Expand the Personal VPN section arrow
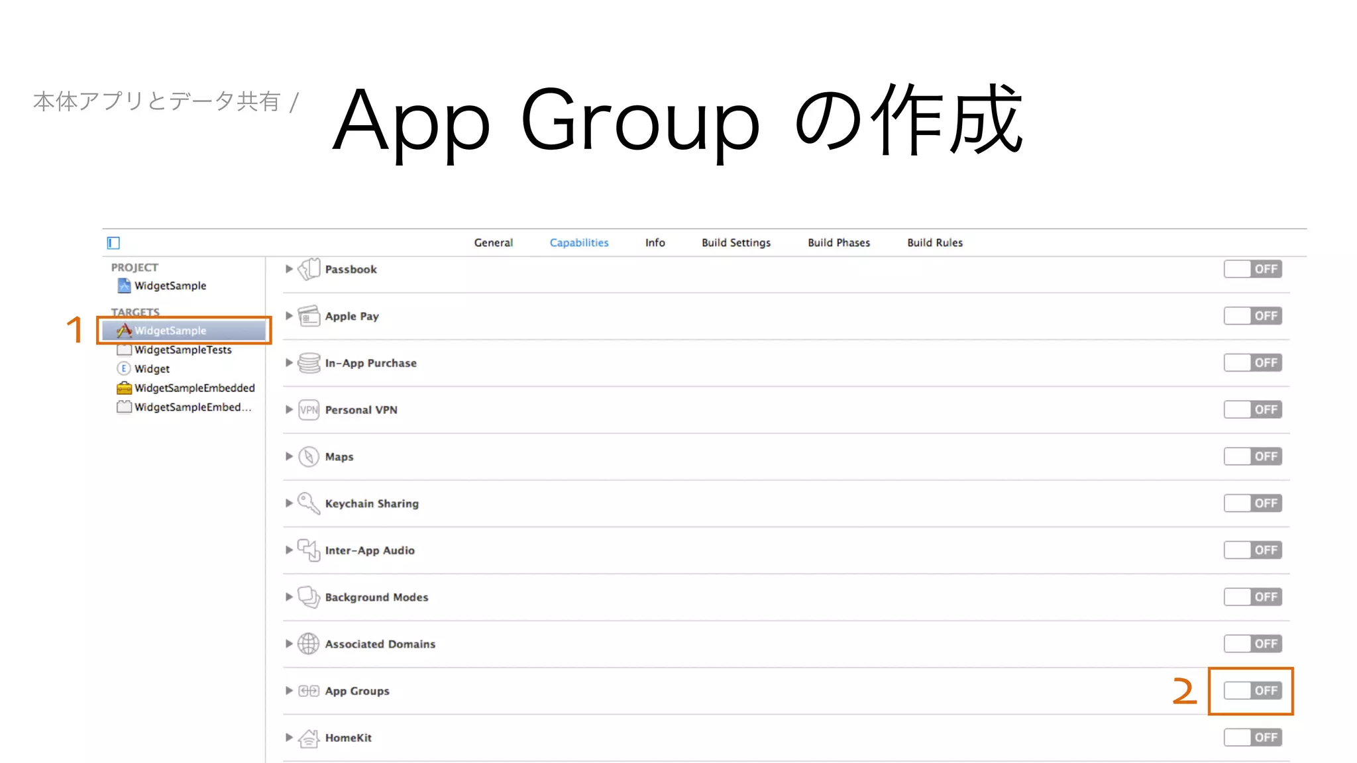Screen dimensions: 1357x763 [x=289, y=410]
